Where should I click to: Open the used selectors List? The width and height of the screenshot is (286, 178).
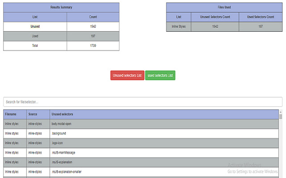160,75
